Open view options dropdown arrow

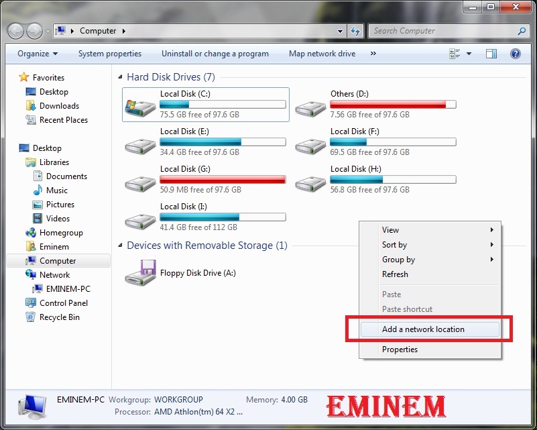[469, 54]
